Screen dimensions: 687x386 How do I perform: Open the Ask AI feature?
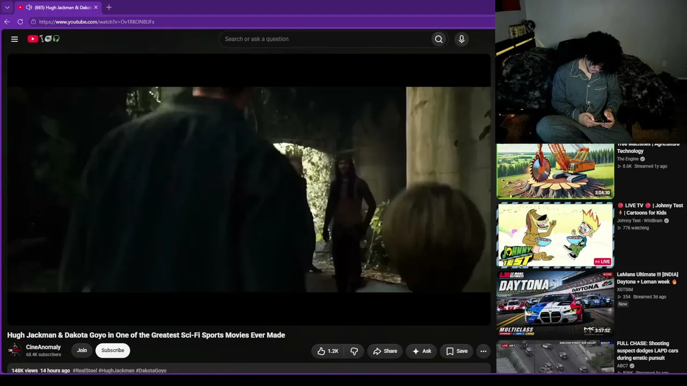pyautogui.click(x=421, y=351)
